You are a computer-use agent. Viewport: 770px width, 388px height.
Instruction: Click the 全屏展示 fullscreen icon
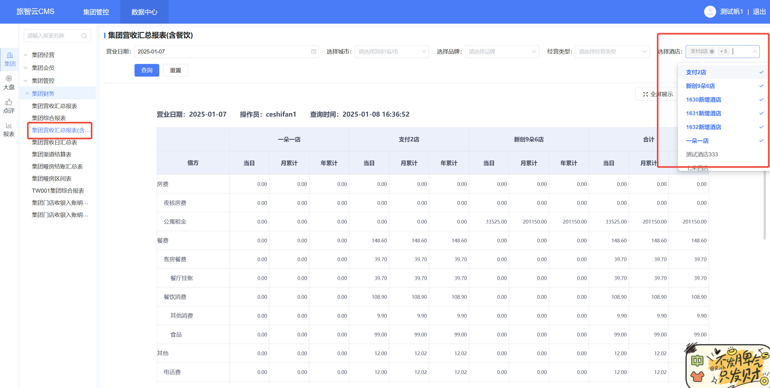(645, 94)
